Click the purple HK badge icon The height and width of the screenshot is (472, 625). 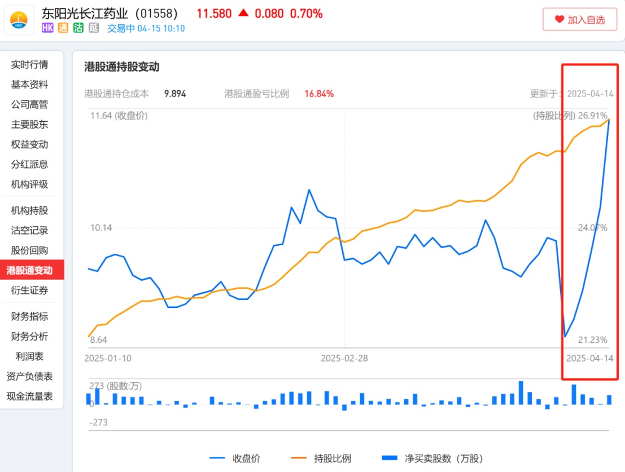pyautogui.click(x=47, y=28)
